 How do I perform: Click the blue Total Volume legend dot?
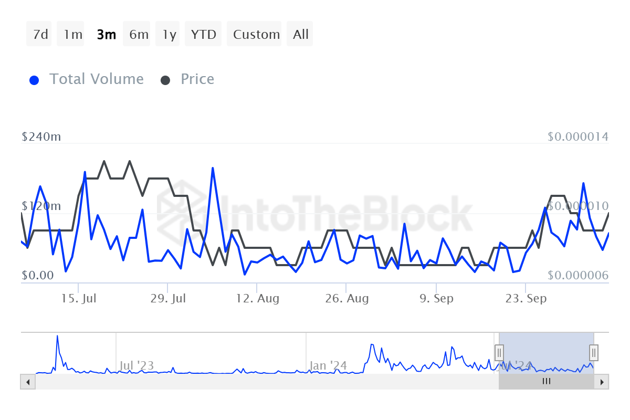(x=34, y=79)
